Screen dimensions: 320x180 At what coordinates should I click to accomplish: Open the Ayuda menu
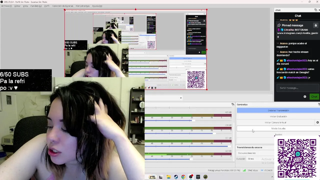(x=97, y=6)
